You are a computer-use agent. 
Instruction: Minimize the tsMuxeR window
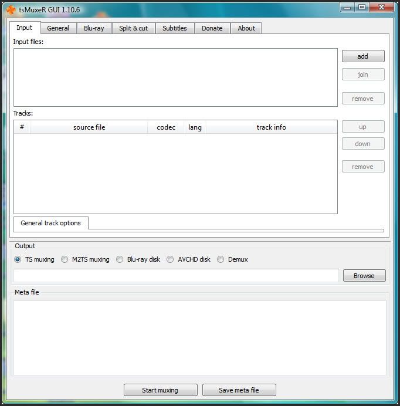click(x=347, y=8)
